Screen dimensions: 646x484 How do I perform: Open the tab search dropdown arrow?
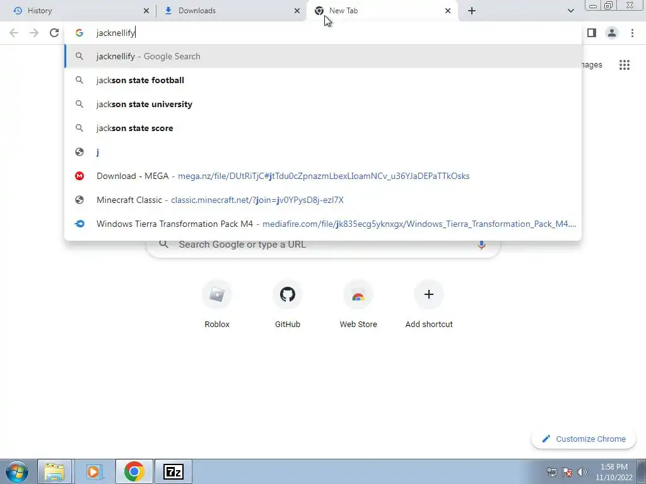pos(570,11)
